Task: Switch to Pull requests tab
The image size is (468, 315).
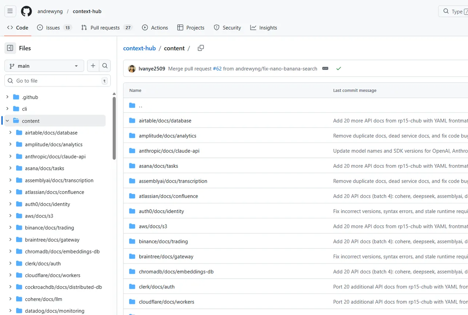Action: click(x=106, y=28)
